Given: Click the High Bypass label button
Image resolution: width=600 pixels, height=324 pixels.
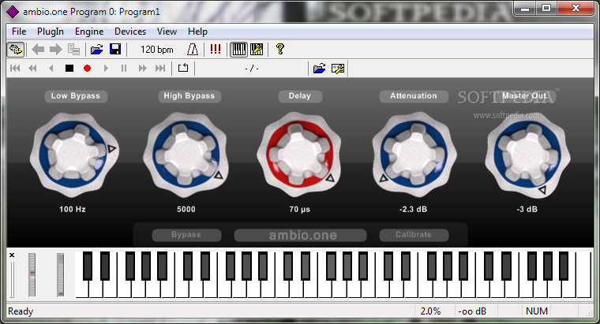Looking at the screenshot, I should 189,96.
